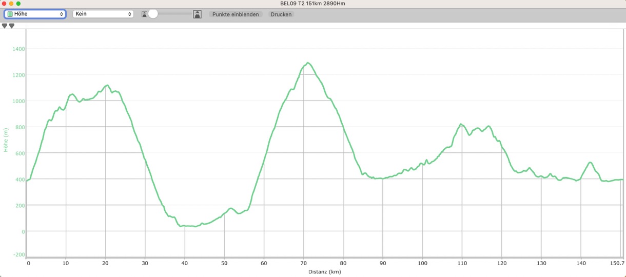Image resolution: width=626 pixels, height=277 pixels.
Task: Click the 1400 value on elevation axis
Action: pyautogui.click(x=19, y=49)
